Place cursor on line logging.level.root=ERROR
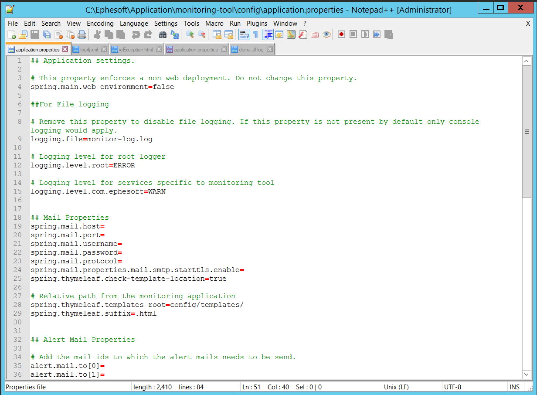 pyautogui.click(x=83, y=165)
